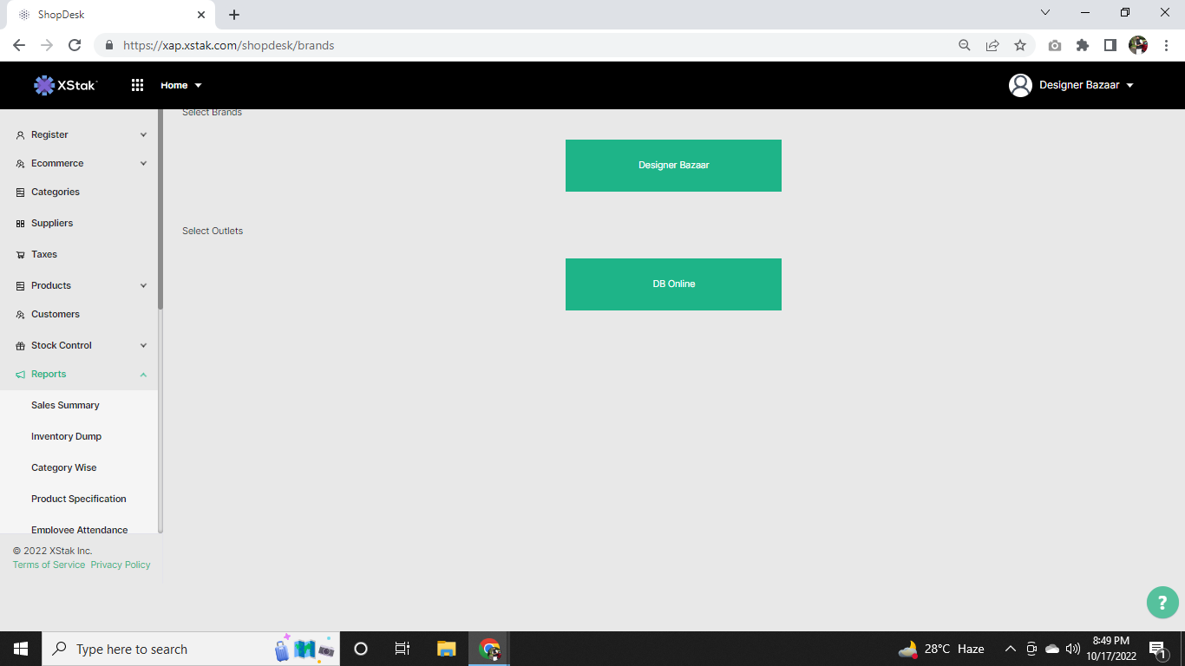Click the Categories sidebar icon

tap(21, 193)
